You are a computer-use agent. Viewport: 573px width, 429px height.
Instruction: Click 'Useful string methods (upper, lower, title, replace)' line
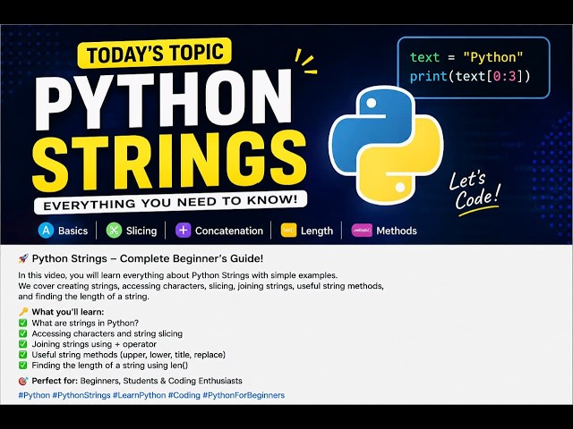click(x=129, y=355)
